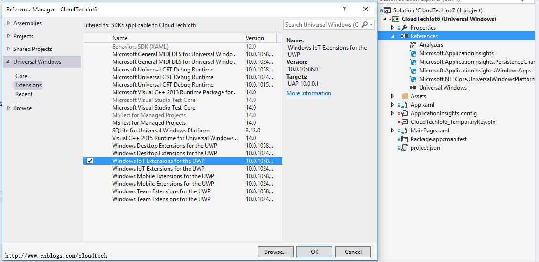539x262 pixels.
Task: Sort the list by the Version column header
Action: (260, 38)
